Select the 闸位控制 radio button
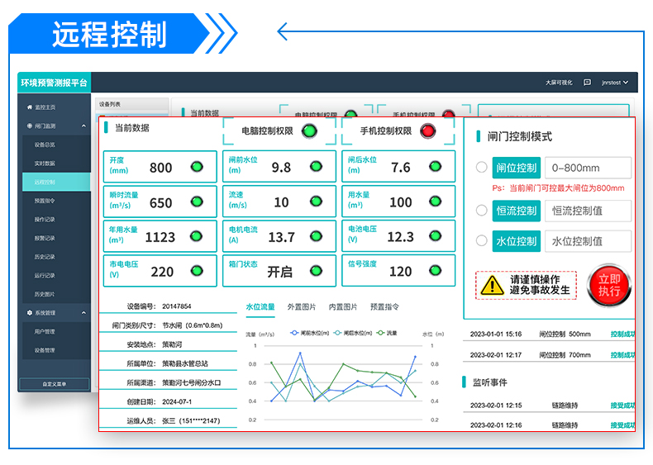 point(481,168)
